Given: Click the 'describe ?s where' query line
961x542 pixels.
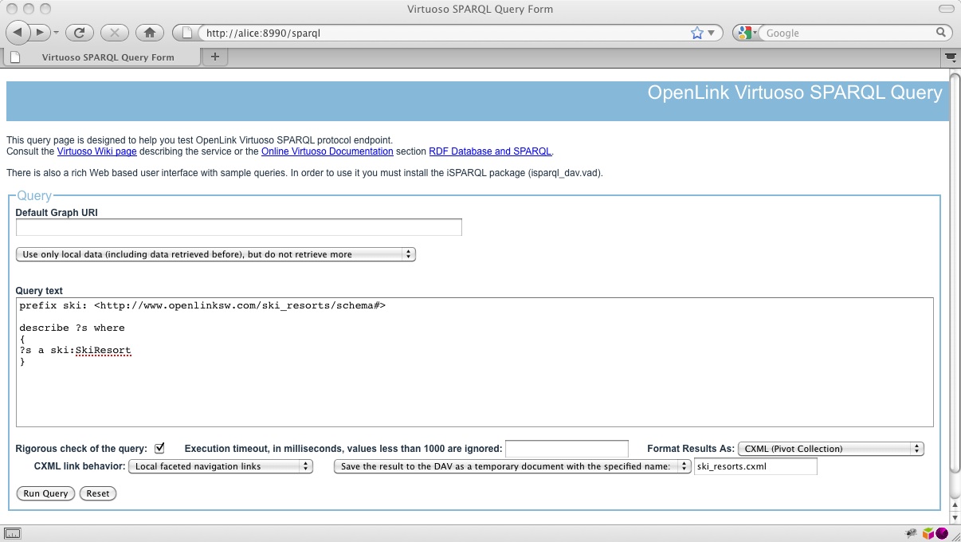Looking at the screenshot, I should (72, 328).
